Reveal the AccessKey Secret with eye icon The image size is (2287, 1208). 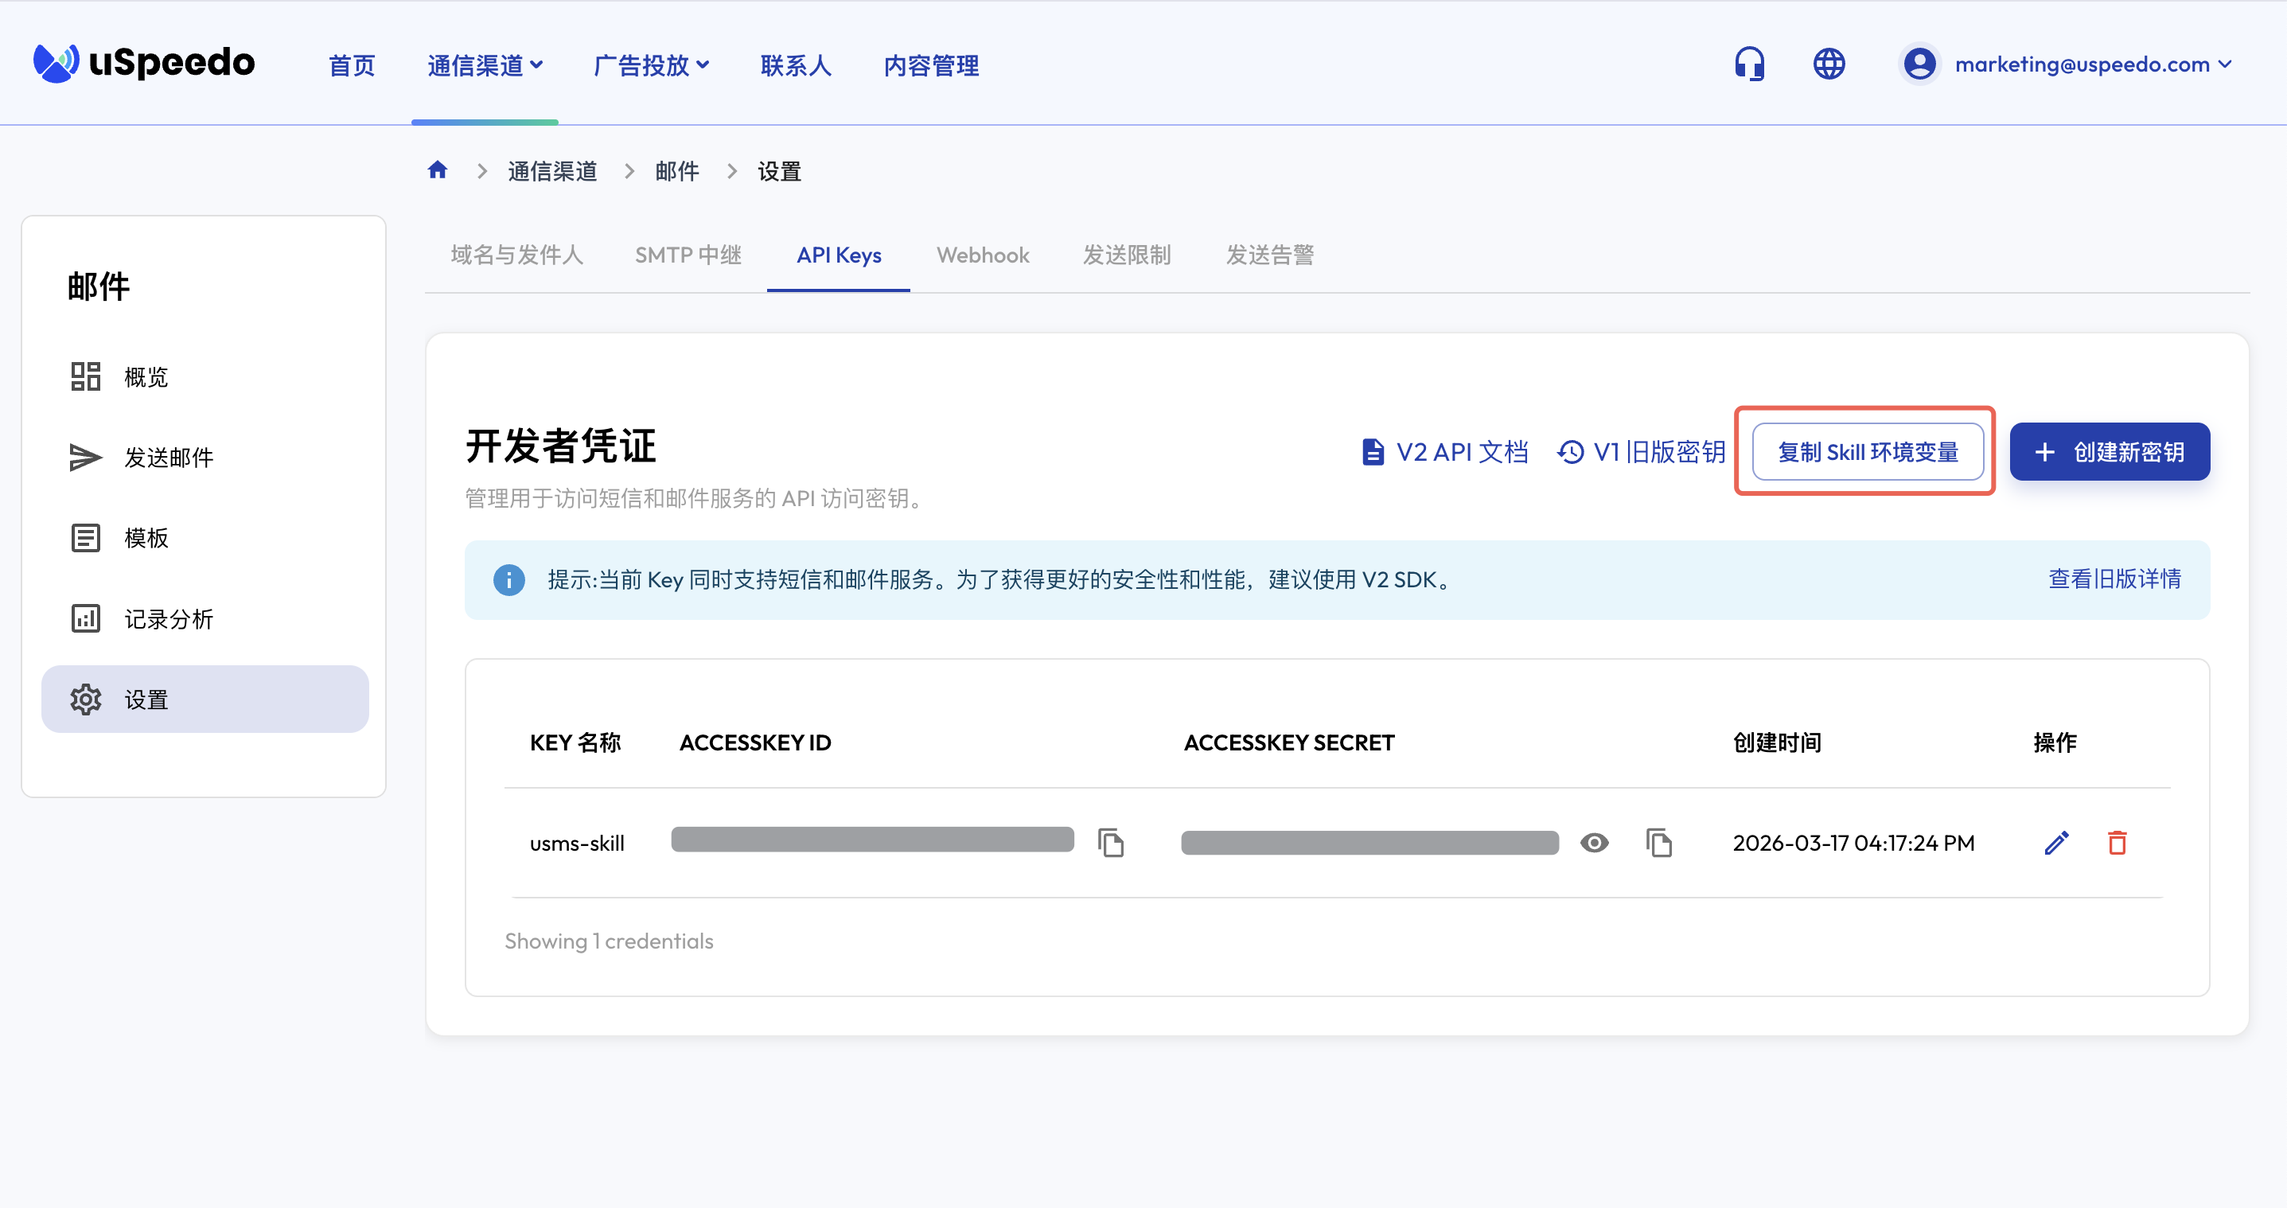1594,841
